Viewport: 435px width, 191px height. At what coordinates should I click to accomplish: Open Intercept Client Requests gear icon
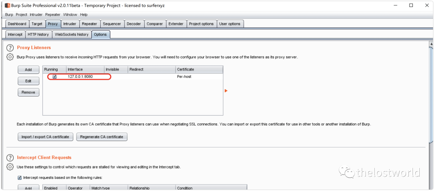coord(10,167)
